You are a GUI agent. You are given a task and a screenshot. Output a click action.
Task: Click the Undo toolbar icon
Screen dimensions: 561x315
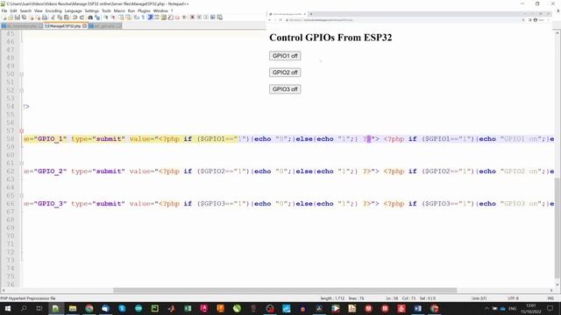point(75,17)
